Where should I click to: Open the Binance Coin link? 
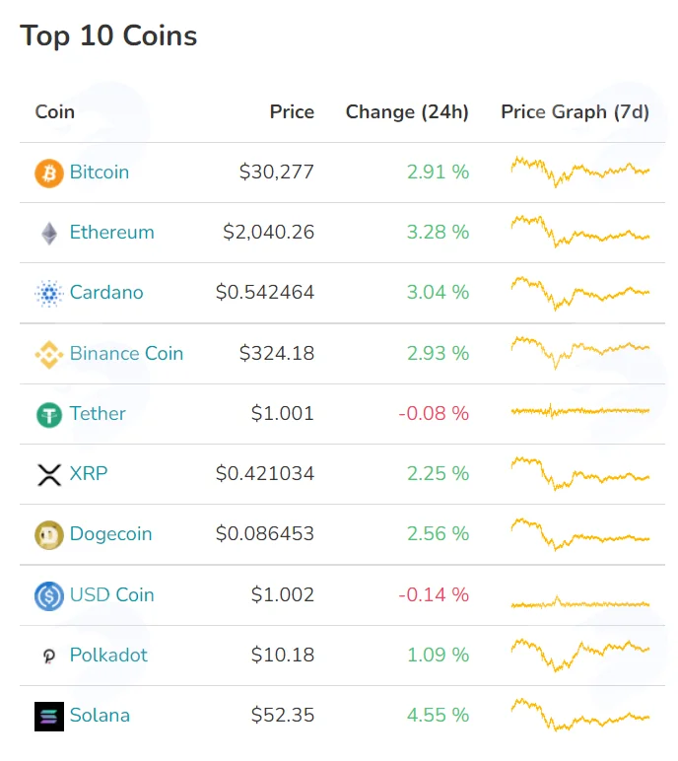pyautogui.click(x=127, y=353)
